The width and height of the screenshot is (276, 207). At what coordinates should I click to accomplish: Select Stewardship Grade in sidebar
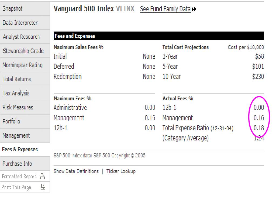[x=23, y=51]
